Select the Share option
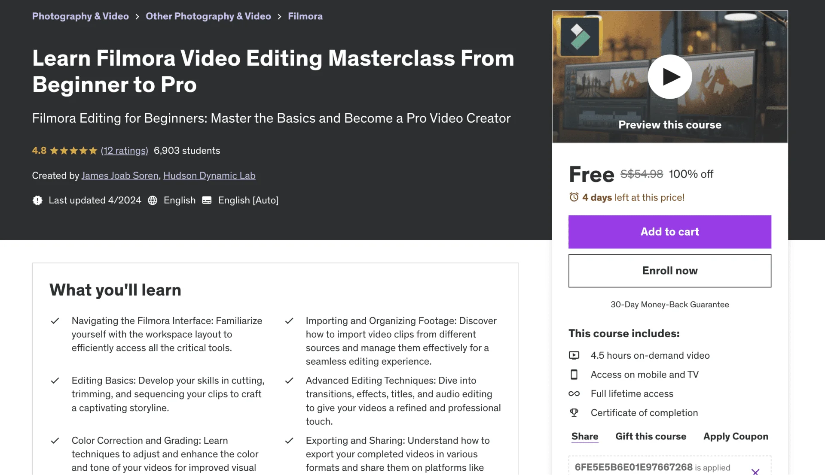Viewport: 825px width, 475px height. click(585, 436)
